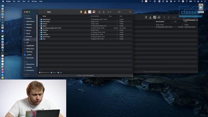Expand the Downloads folder row in file list
Screen dimensions: 208x117
[x=40, y=21]
